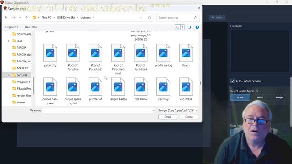Expand the ipad folder chevron
Image resolution: width=292 pixels, height=164 pixels.
(x=9, y=41)
